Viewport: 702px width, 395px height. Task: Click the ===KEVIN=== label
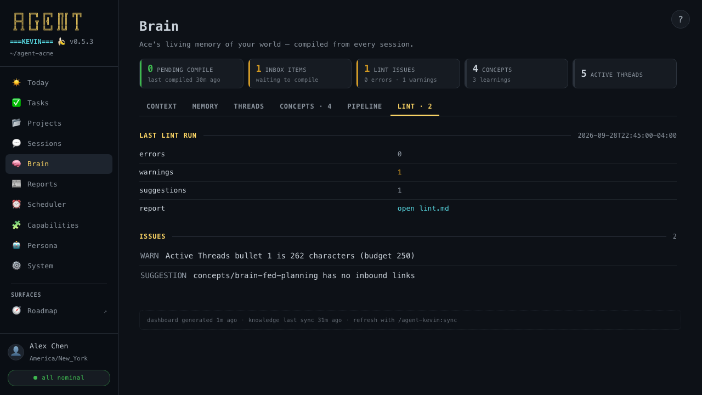(32, 42)
